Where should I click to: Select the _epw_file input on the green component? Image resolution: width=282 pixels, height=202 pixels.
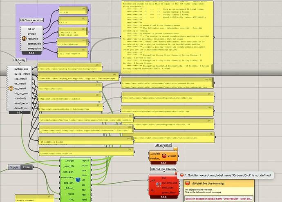click(69, 166)
